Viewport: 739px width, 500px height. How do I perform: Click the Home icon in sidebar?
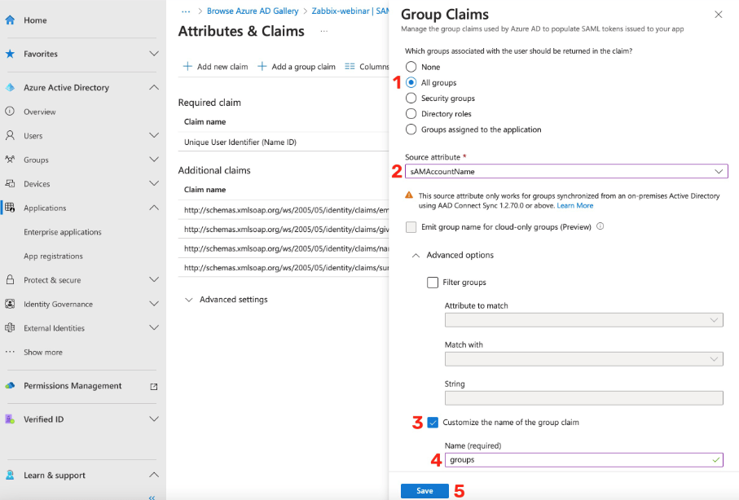10,20
